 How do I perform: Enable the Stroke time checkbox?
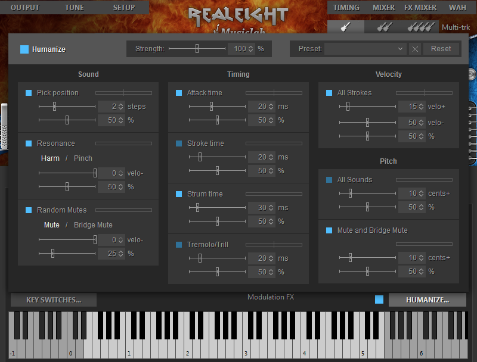[x=179, y=143]
